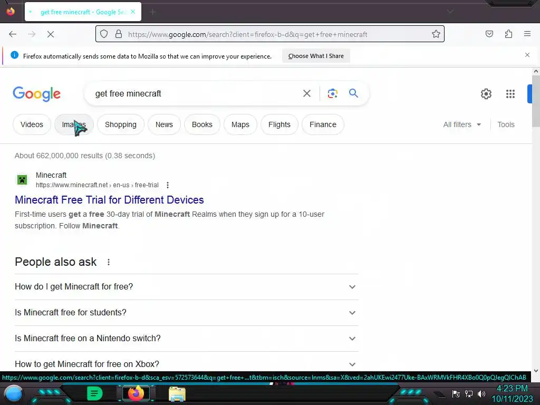Open People also ask options dots
This screenshot has height=405, width=540.
point(109,262)
